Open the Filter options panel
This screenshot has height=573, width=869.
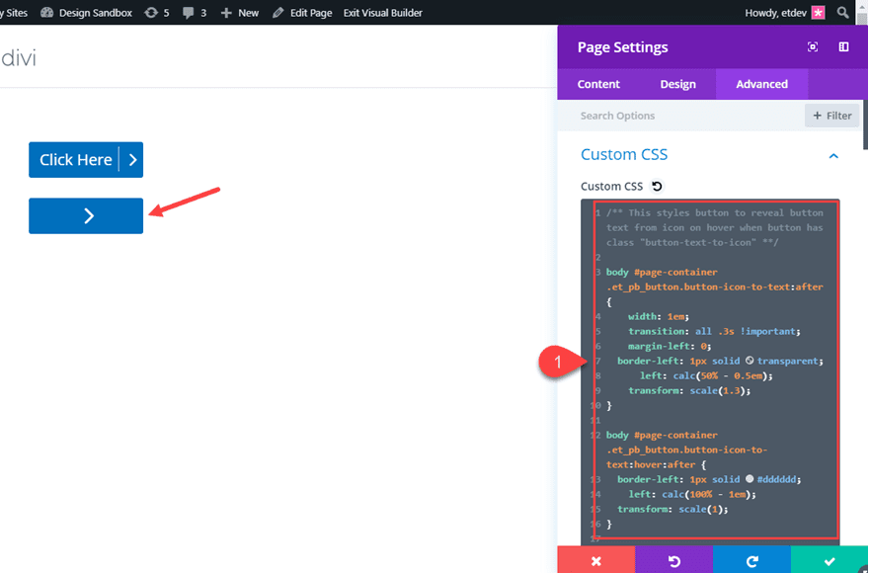point(831,115)
